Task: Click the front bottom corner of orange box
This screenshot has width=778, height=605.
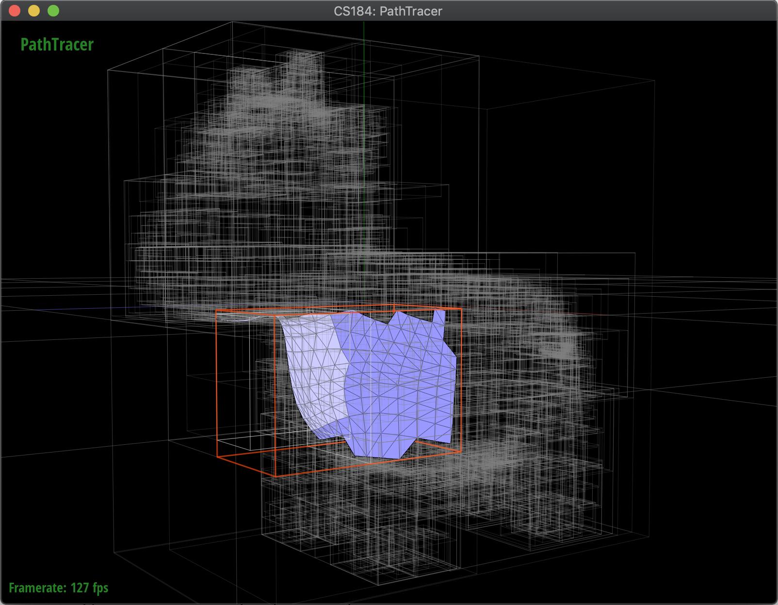Action: pyautogui.click(x=275, y=476)
